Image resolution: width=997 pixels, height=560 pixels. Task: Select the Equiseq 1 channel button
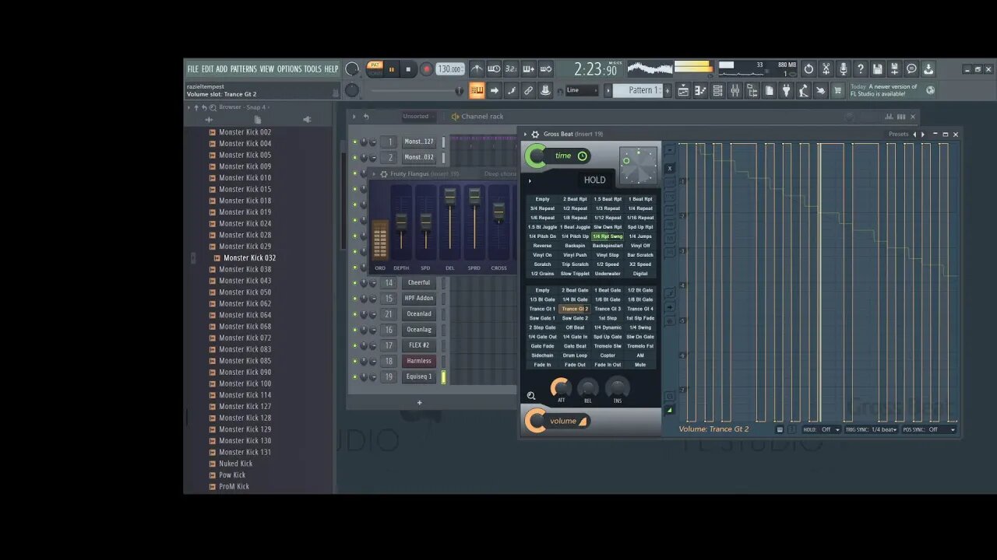[x=419, y=376]
